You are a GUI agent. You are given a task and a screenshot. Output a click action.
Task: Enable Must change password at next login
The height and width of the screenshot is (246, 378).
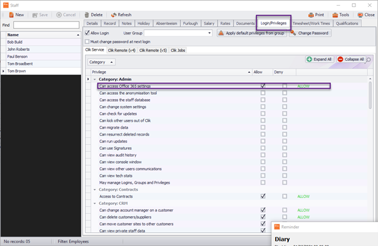coord(87,41)
